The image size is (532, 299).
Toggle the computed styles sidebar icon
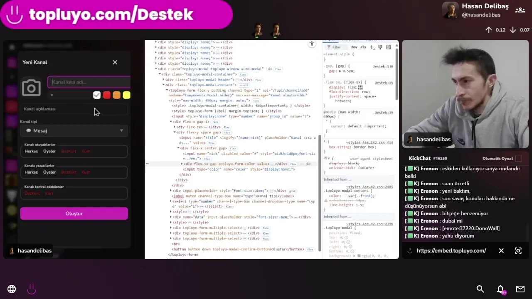(x=389, y=47)
